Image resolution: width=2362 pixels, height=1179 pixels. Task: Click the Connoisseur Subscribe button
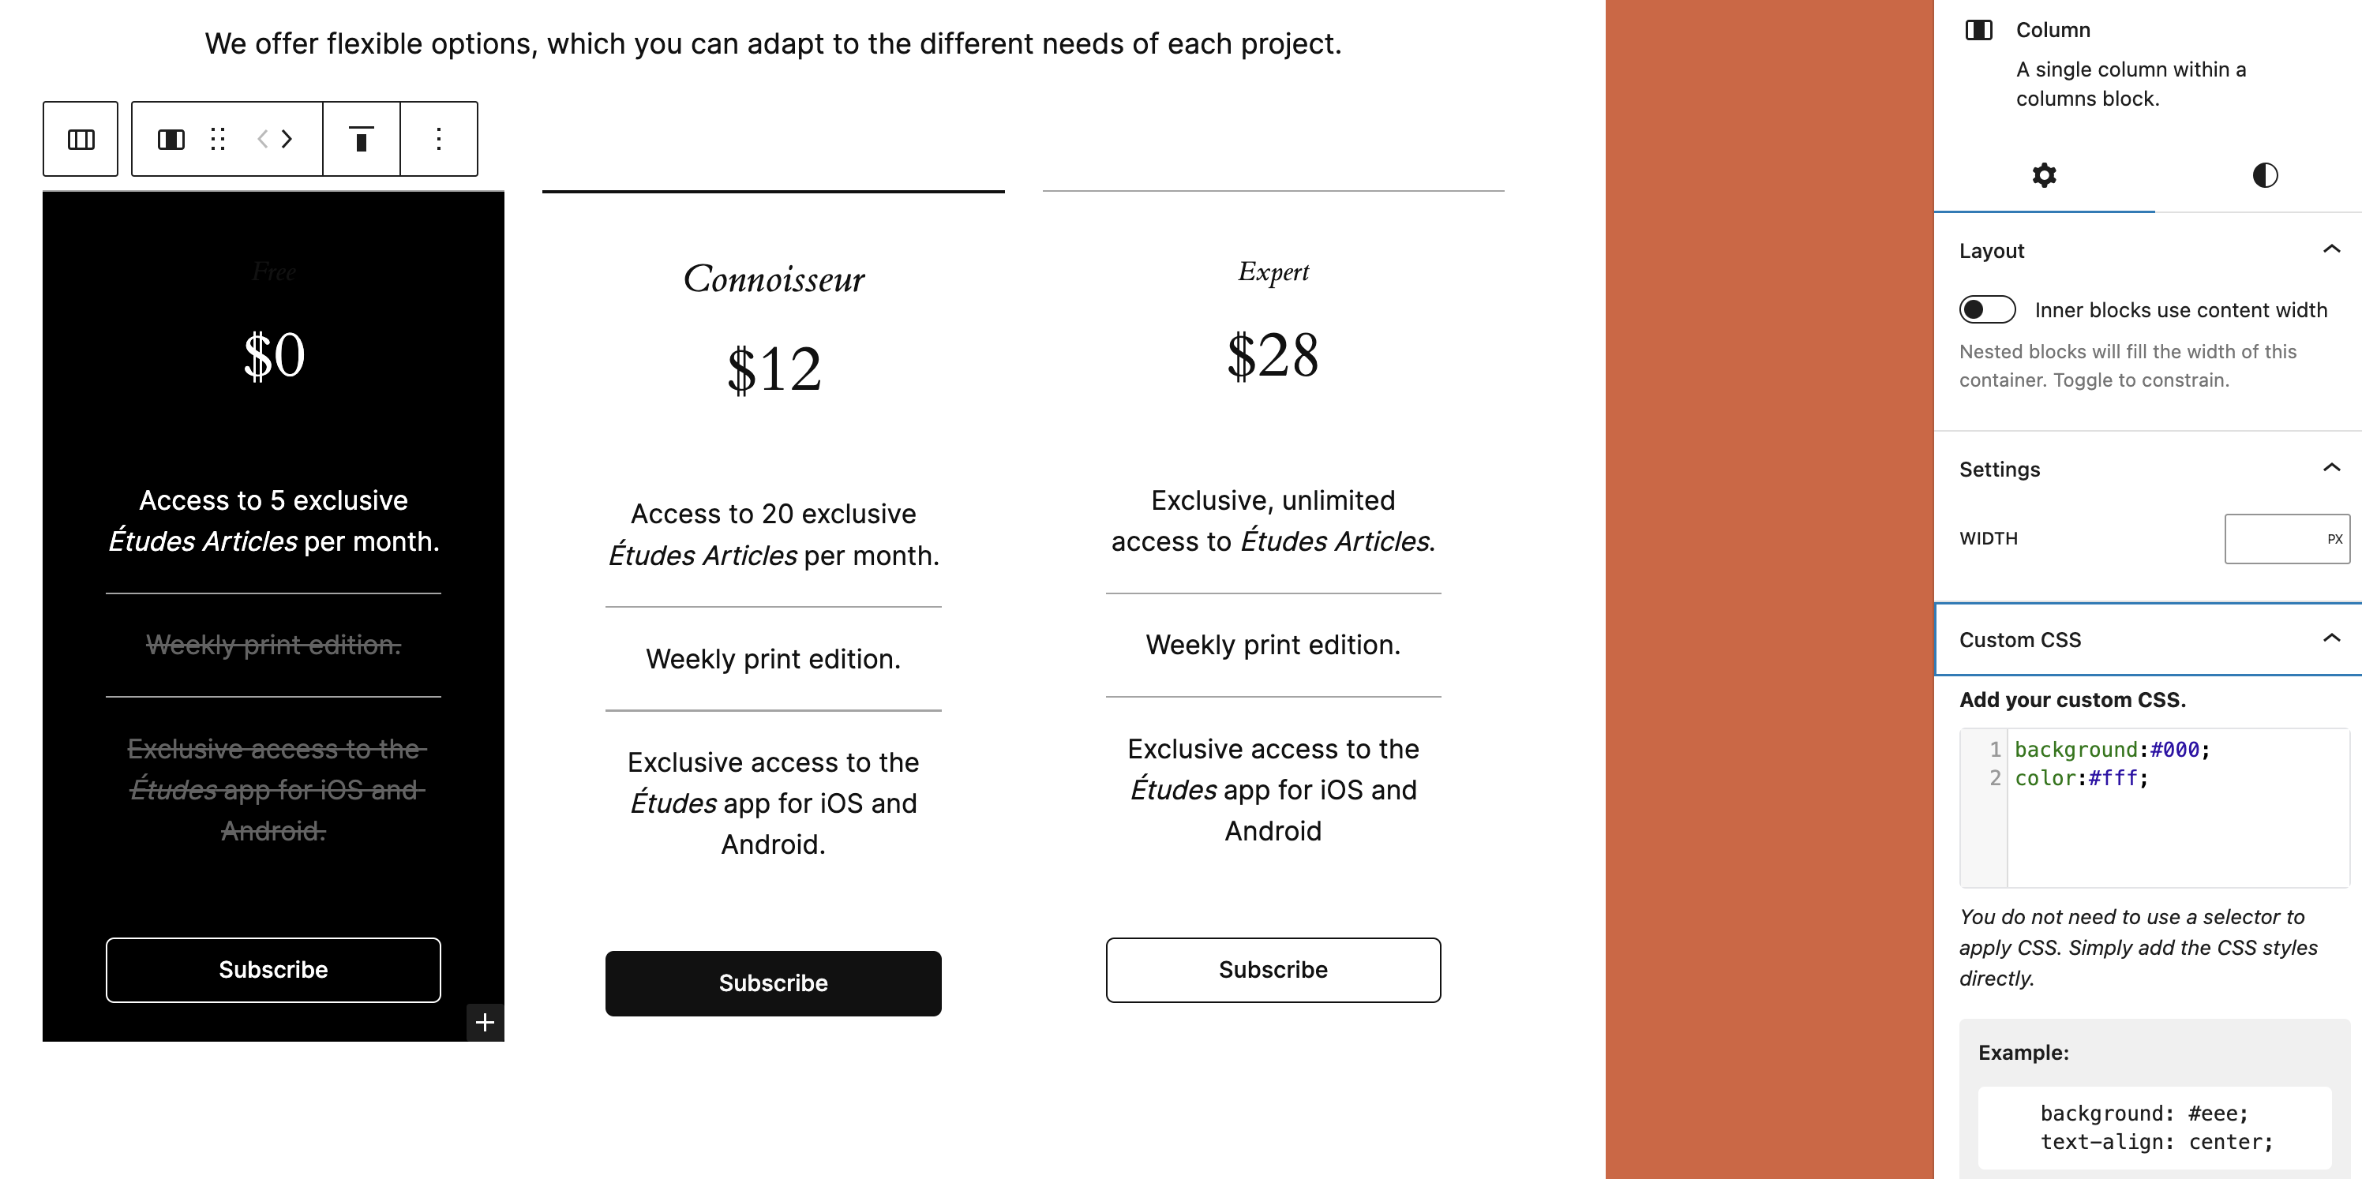point(773,984)
